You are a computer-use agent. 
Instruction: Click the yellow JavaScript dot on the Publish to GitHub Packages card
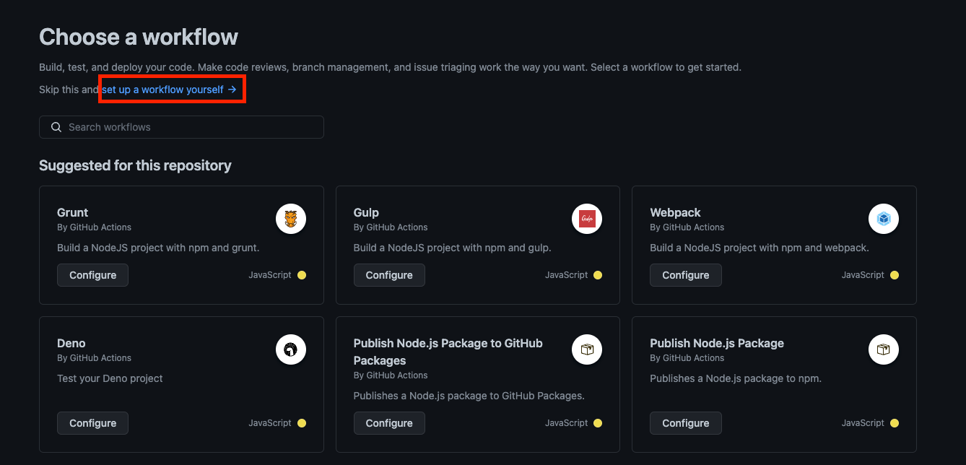pyautogui.click(x=598, y=423)
